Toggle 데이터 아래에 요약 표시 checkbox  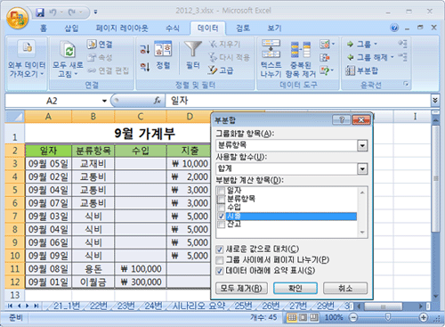click(x=220, y=271)
